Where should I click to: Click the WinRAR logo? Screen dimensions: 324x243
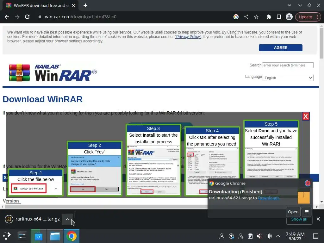point(53,73)
